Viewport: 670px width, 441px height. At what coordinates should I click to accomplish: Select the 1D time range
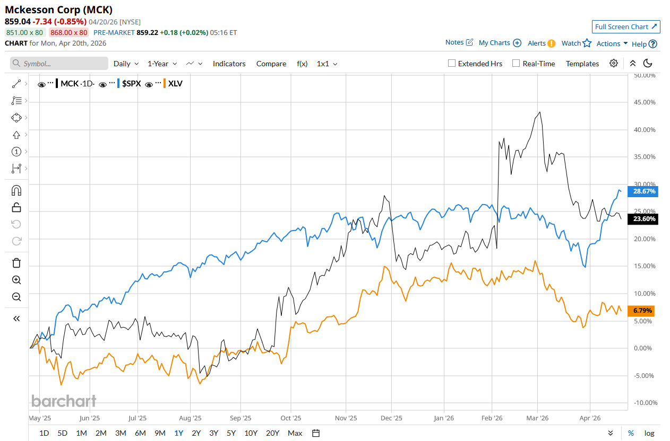[x=44, y=433]
